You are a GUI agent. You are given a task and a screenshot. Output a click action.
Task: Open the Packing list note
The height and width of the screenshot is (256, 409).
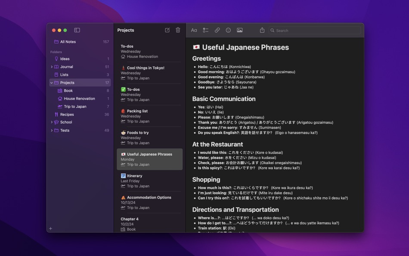point(150,116)
